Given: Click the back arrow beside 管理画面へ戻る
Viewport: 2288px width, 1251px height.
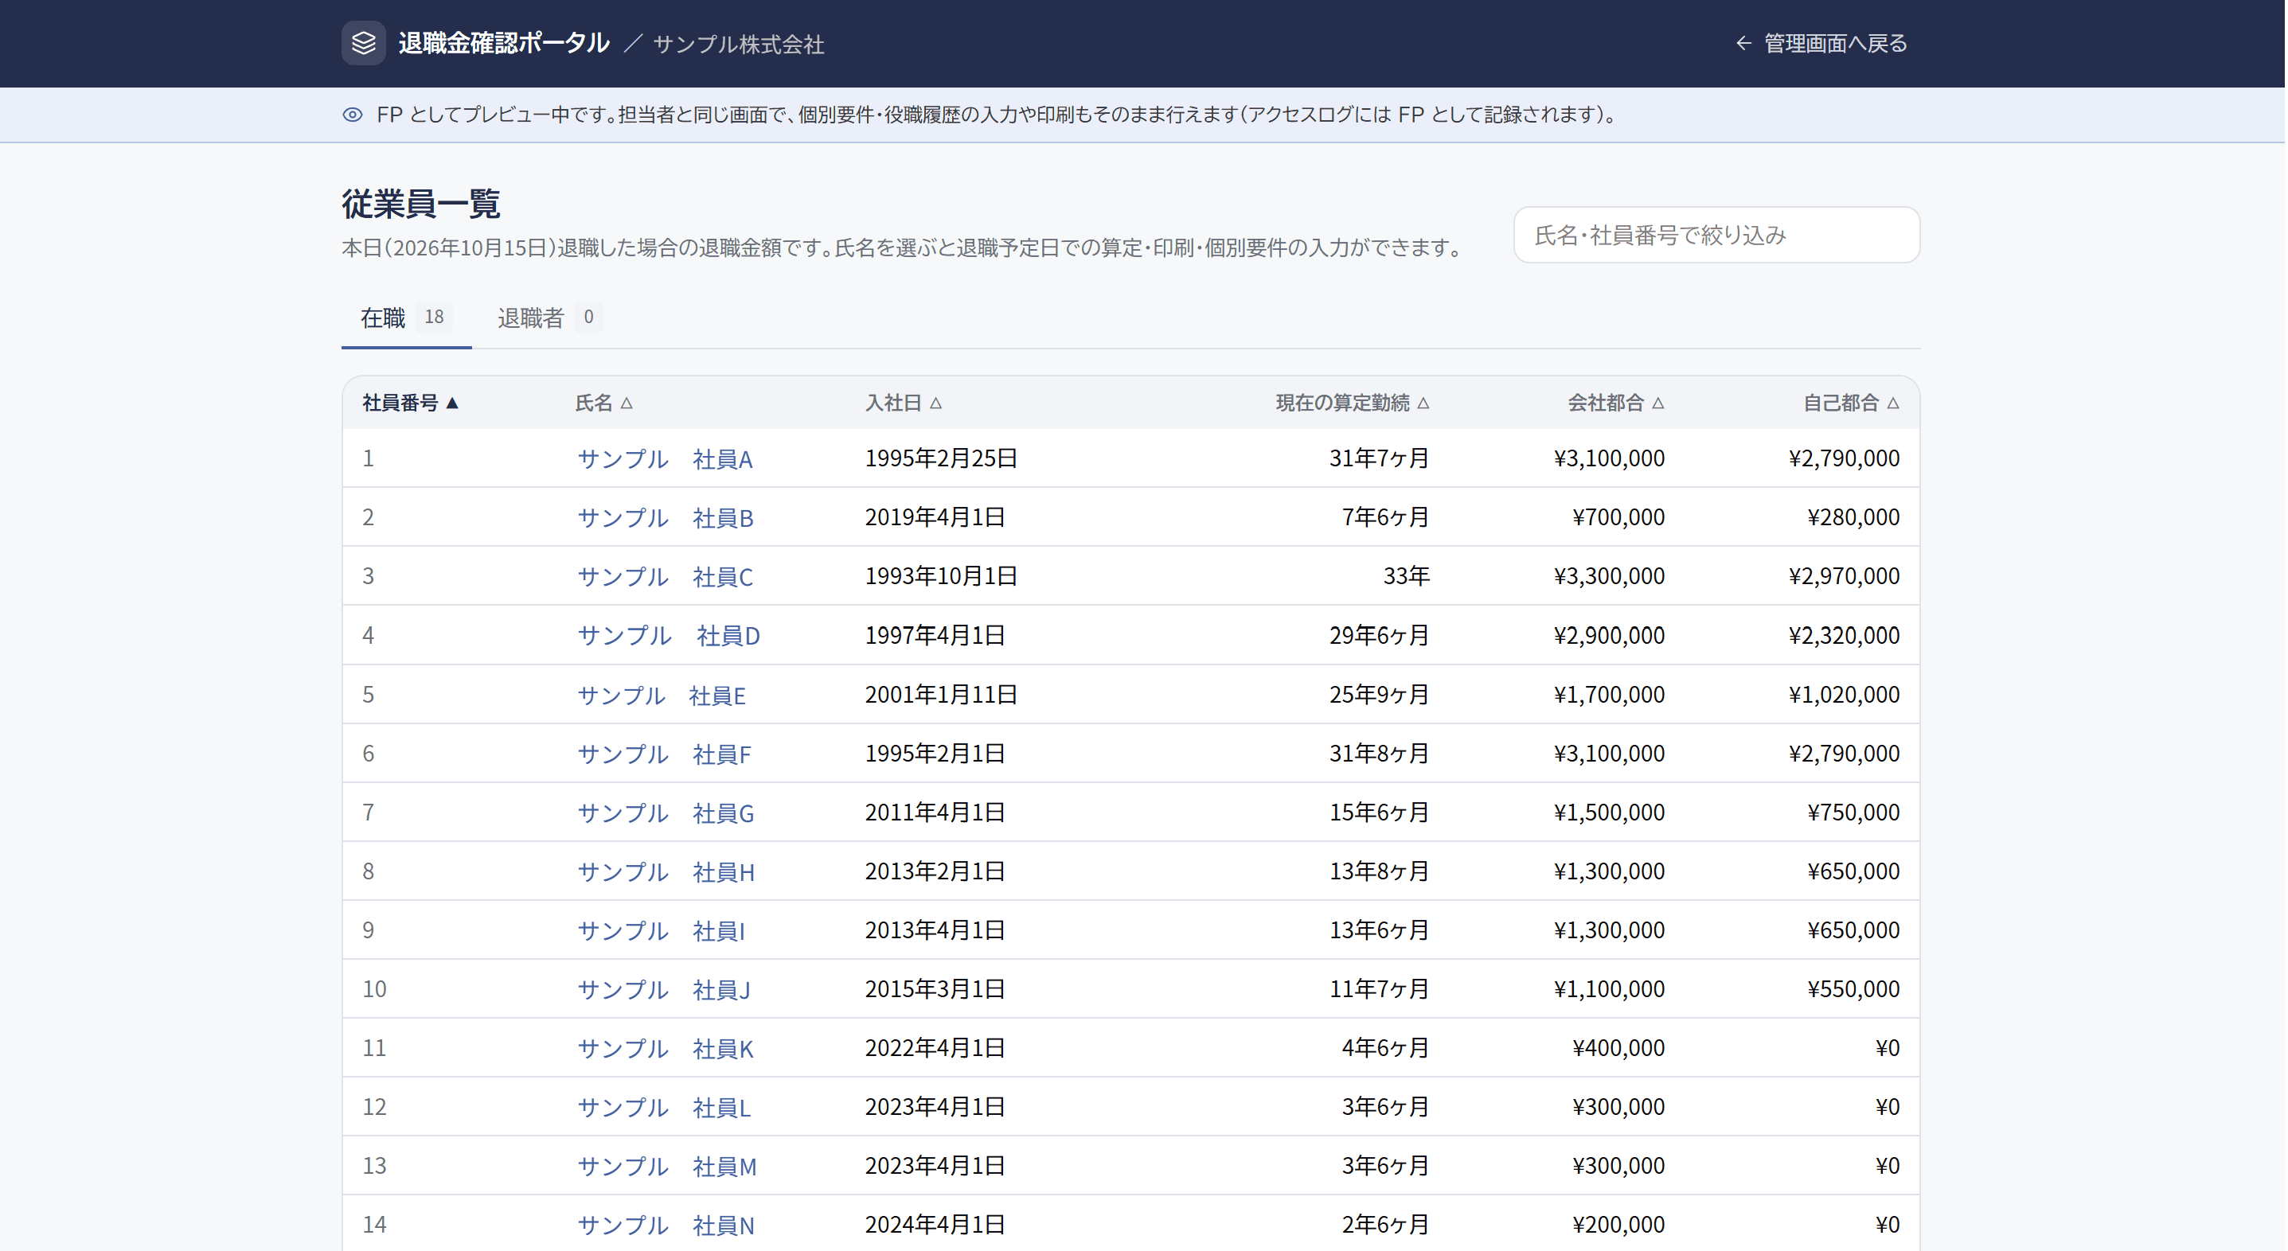Looking at the screenshot, I should [x=1743, y=43].
